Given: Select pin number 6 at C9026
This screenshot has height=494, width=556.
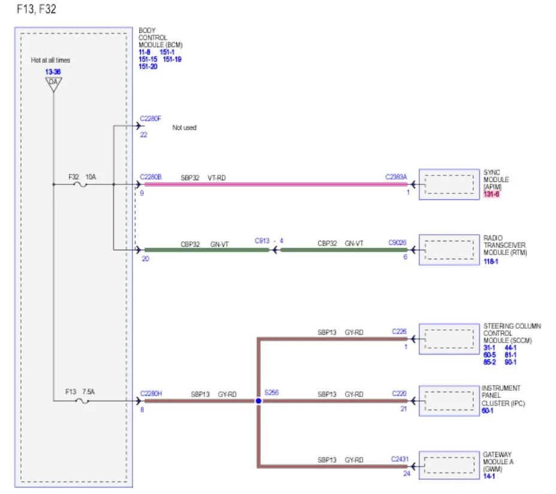Looking at the screenshot, I should pos(405,257).
